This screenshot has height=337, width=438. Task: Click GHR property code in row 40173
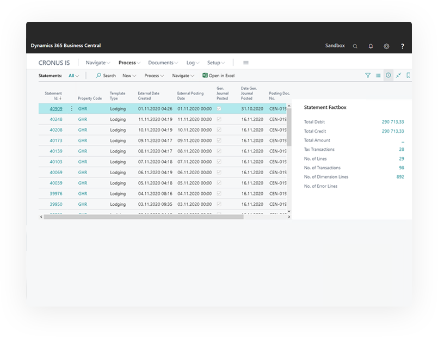[83, 140]
